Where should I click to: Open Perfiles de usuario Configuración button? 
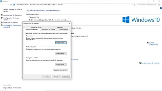[x=61, y=54]
